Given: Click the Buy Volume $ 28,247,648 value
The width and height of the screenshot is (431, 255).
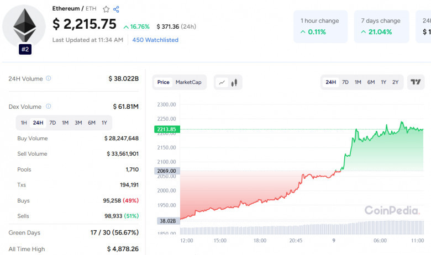Looking at the screenshot, I should [x=121, y=139].
